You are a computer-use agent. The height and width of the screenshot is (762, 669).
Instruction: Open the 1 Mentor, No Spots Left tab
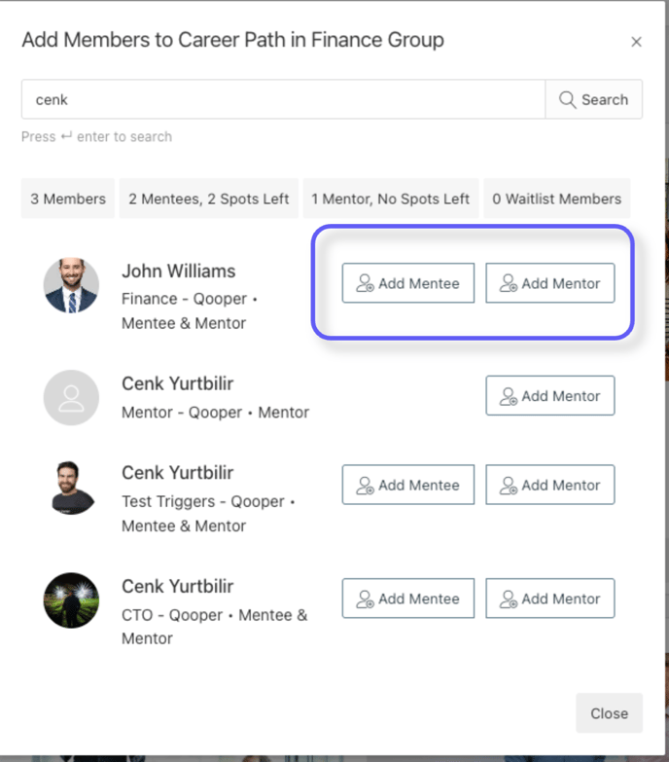click(390, 199)
